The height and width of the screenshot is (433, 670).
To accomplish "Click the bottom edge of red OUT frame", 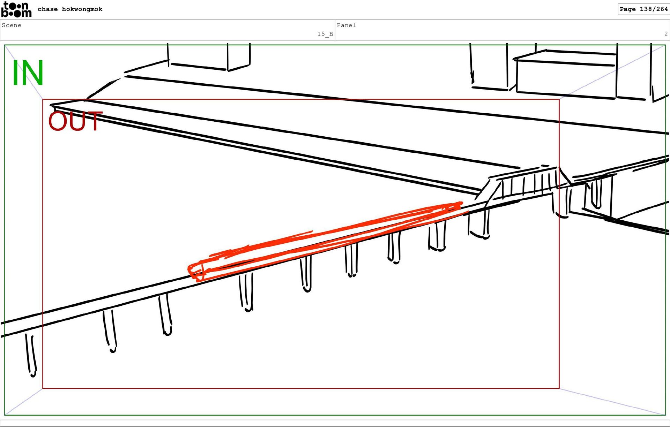I will pyautogui.click(x=300, y=388).
